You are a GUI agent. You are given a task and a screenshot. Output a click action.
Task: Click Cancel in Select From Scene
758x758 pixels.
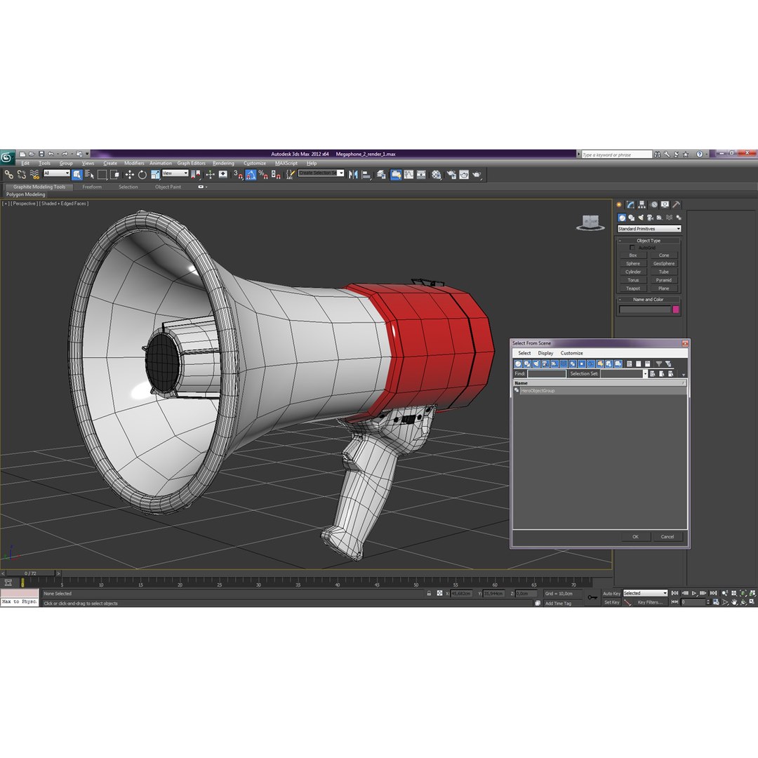667,537
